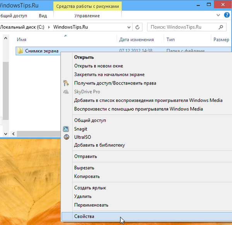Click the Снимки экрана folder icon
Screen dimensions: 232x225
pos(20,51)
